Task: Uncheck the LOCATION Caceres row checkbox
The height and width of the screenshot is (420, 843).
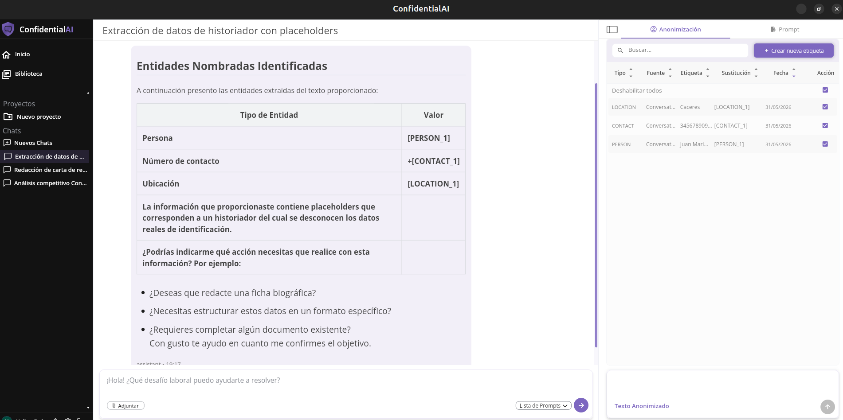Action: click(825, 107)
